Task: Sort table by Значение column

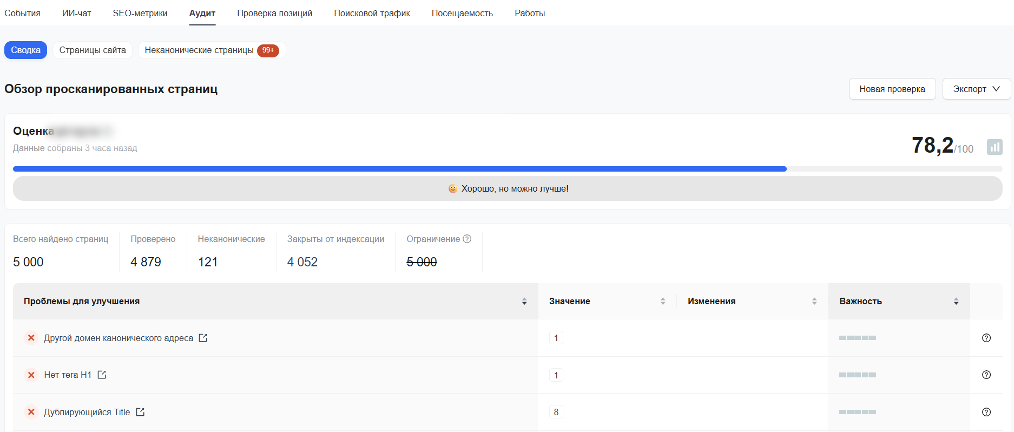Action: 662,302
